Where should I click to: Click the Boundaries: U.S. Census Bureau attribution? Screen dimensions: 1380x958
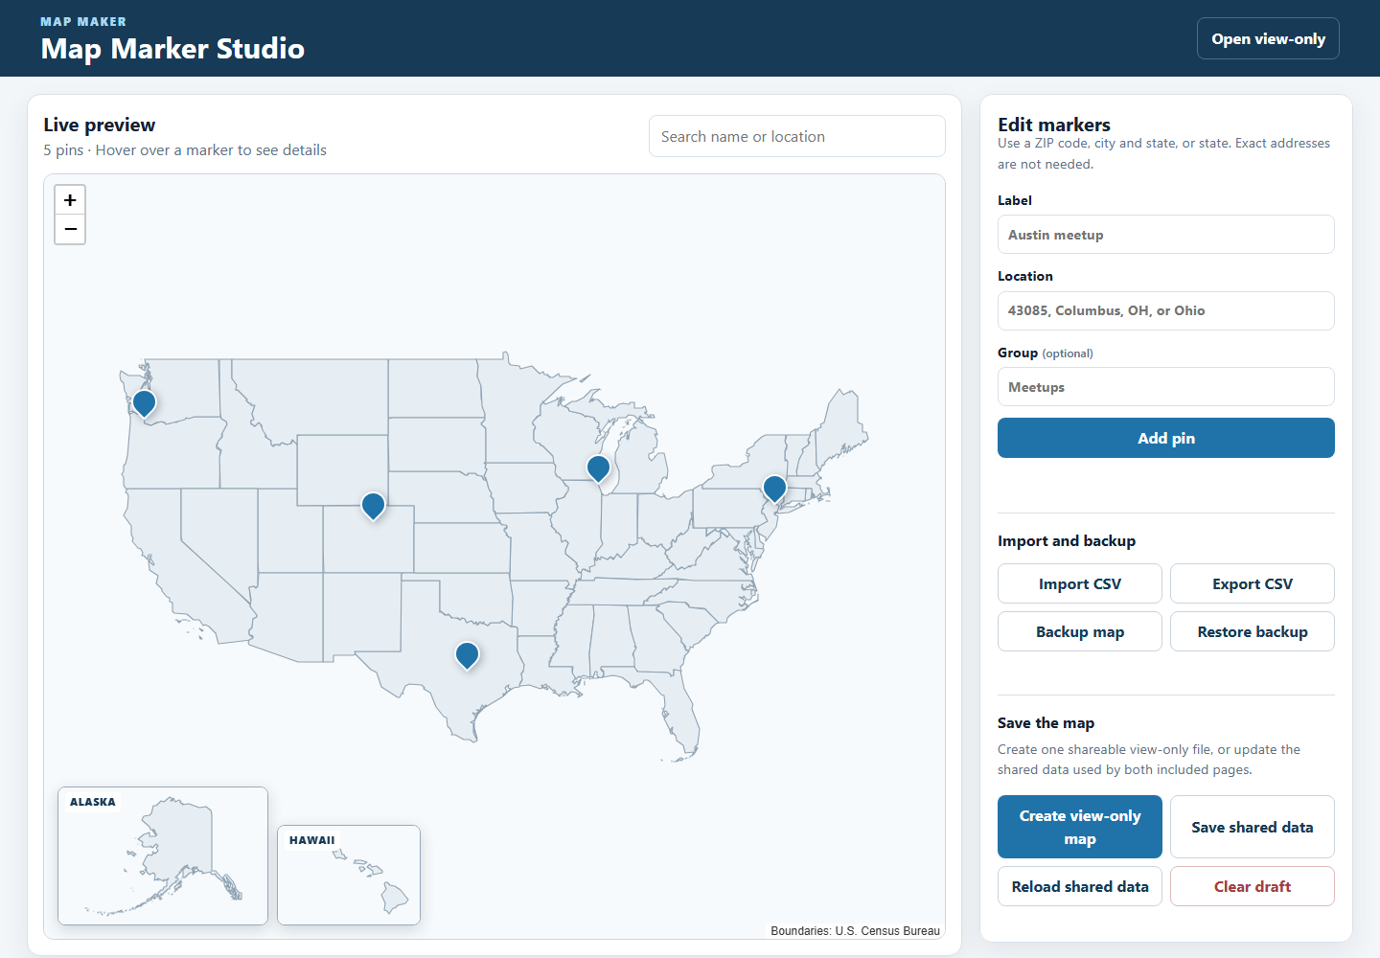[855, 930]
